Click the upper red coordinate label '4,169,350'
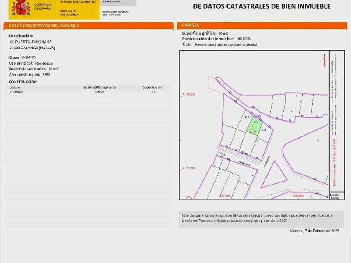 coord(188,94)
